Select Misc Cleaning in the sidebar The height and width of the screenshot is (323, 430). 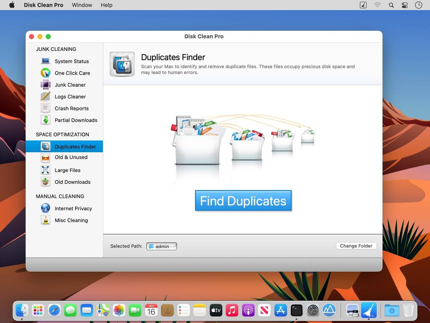(x=71, y=220)
